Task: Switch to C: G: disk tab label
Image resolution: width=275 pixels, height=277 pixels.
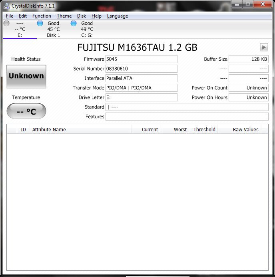Action: [87, 36]
